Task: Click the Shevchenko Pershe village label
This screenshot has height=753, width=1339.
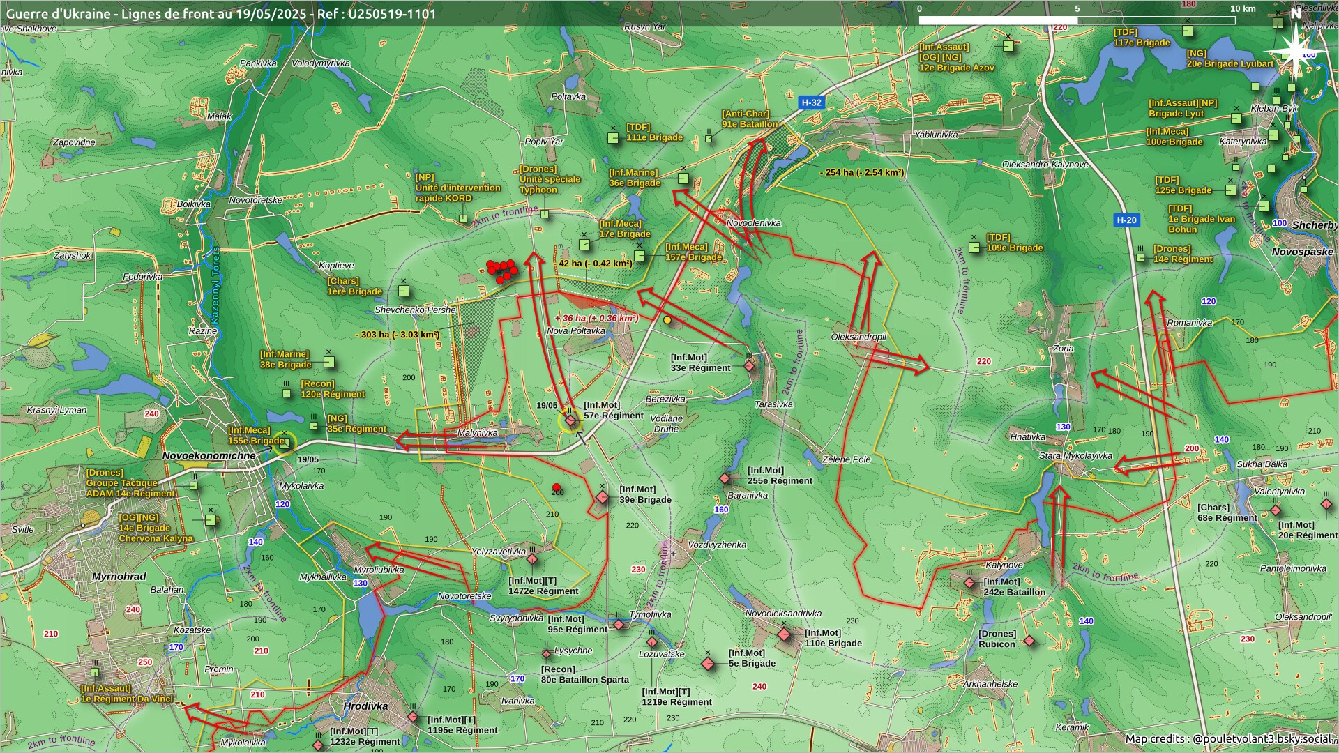Action: (415, 310)
